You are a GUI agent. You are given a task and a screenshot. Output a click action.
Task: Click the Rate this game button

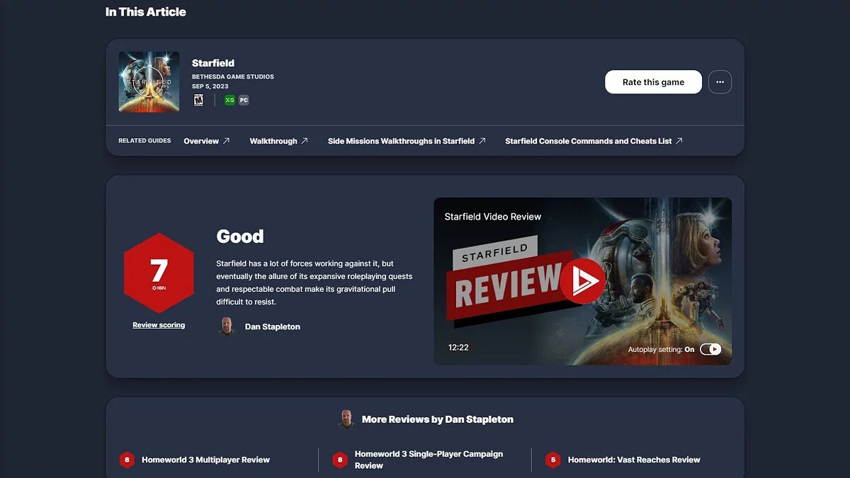653,82
